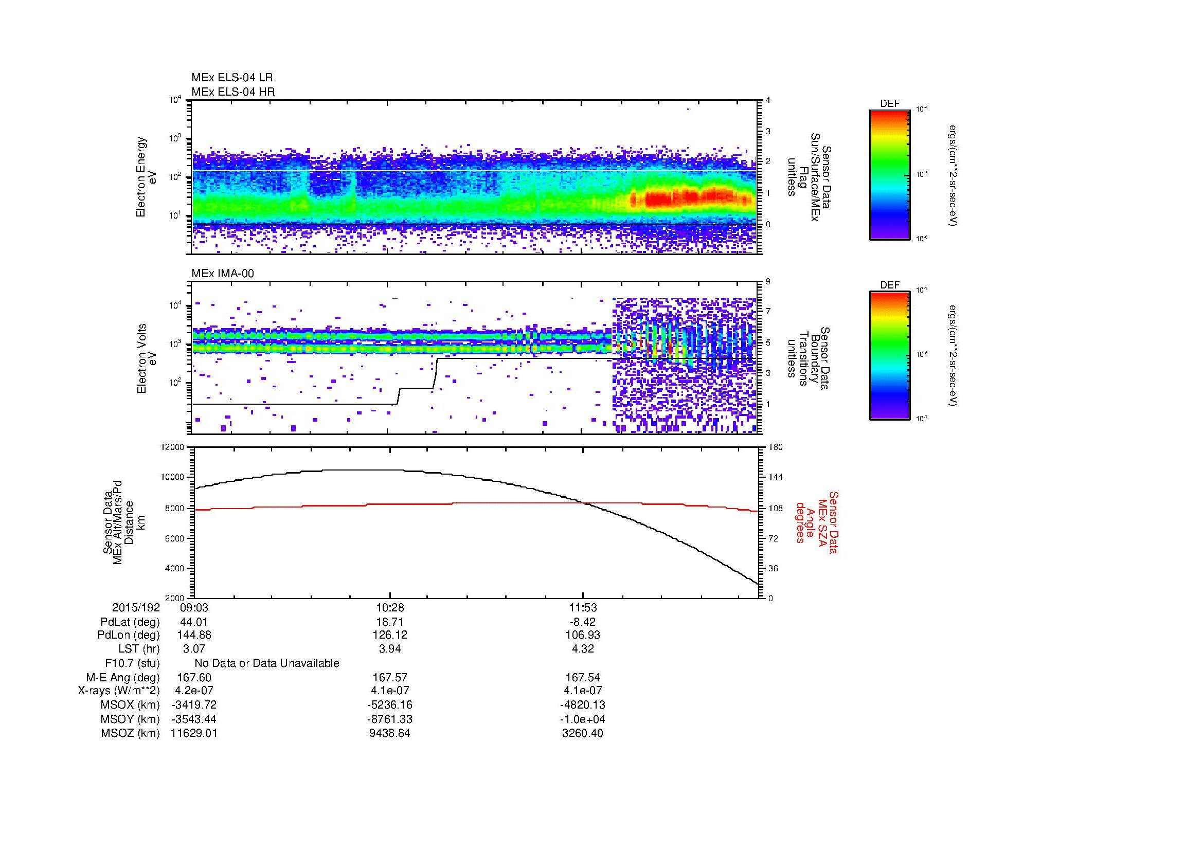Click the MSOZ value 3260.40

583,733
